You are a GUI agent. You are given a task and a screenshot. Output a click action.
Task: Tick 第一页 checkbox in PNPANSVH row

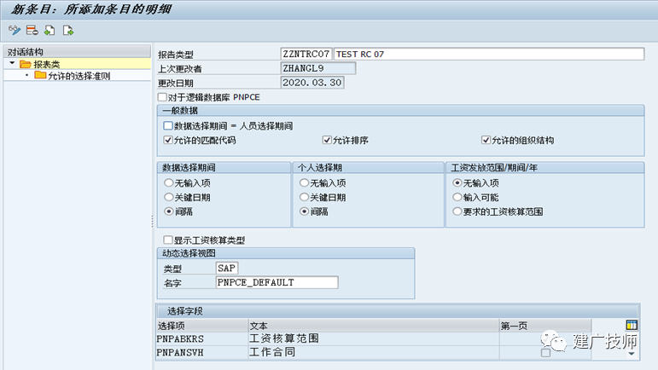pos(545,352)
